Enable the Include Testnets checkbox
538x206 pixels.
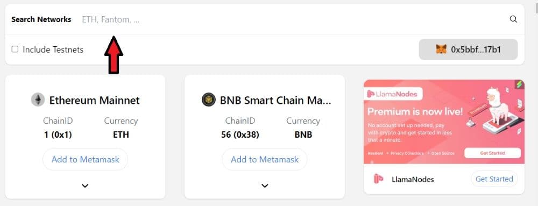15,49
